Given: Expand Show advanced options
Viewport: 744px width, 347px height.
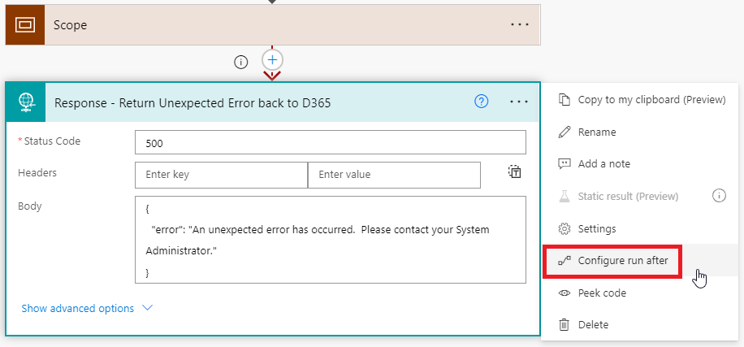Looking at the screenshot, I should point(87,308).
